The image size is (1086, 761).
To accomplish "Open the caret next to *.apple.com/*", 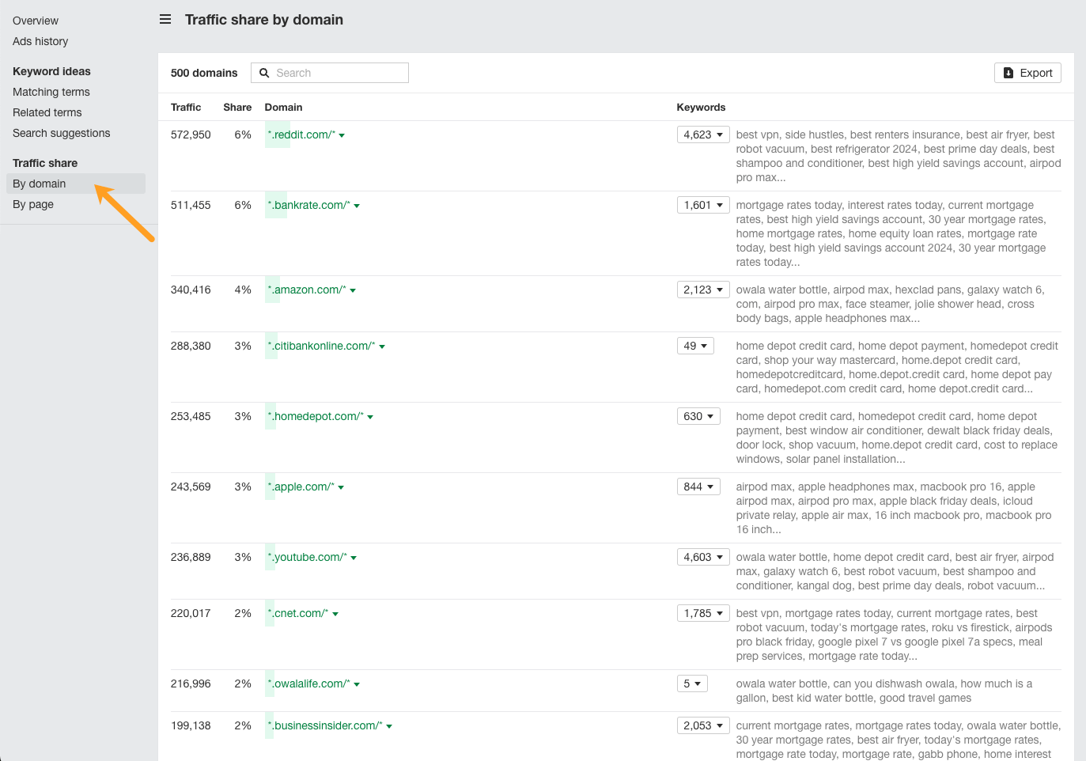I will (x=340, y=487).
